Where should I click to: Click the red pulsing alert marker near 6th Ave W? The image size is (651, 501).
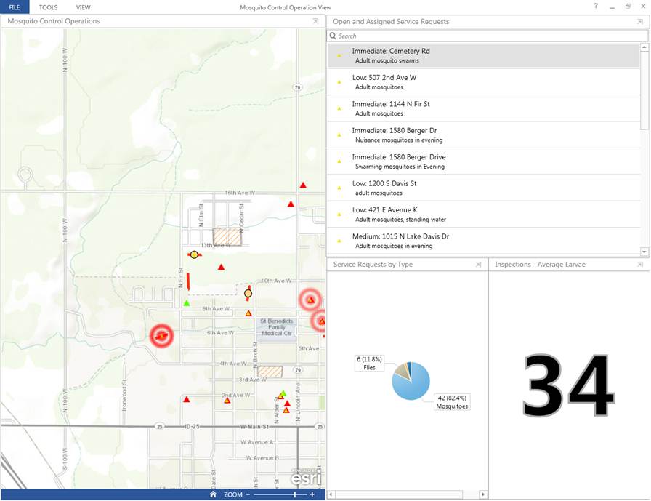(x=161, y=335)
